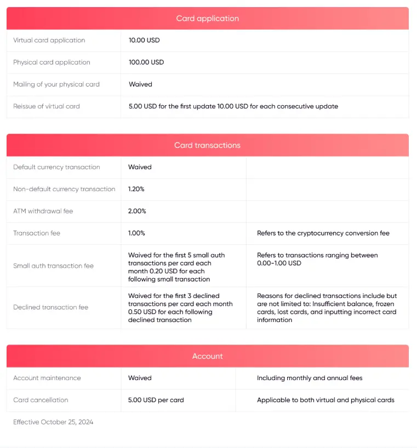Select the Default currency transaction label
The height and width of the screenshot is (448, 417).
point(56,167)
